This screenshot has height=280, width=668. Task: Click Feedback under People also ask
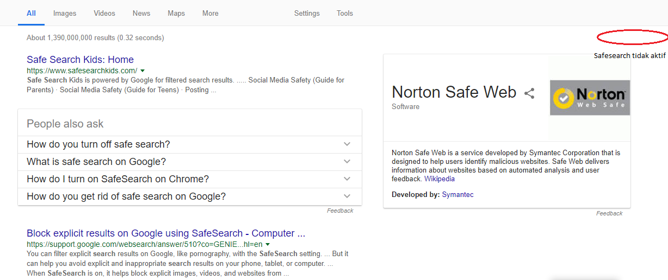pyautogui.click(x=340, y=211)
